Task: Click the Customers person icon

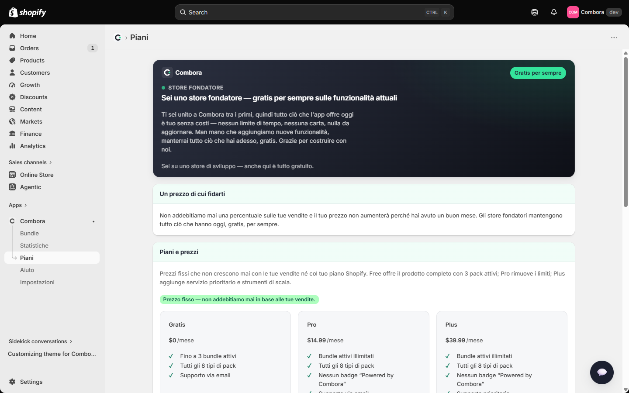Action: 12,72
